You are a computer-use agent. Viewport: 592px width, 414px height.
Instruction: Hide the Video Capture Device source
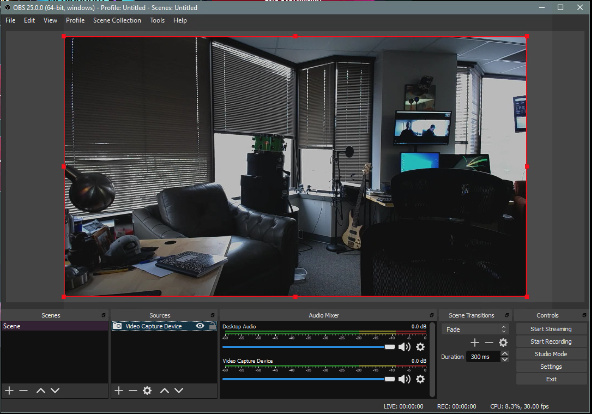(200, 326)
